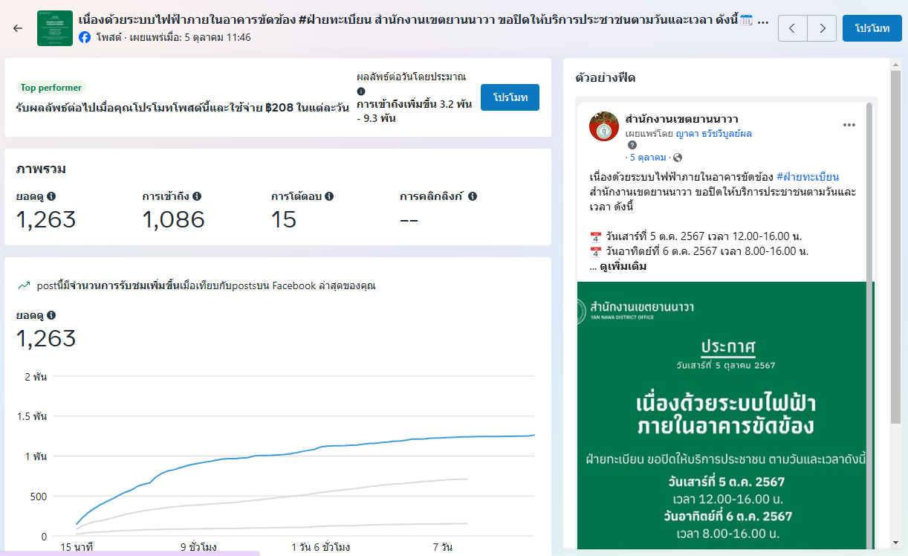Go to next post with right chevron
Screen dimensions: 908x556
click(821, 28)
